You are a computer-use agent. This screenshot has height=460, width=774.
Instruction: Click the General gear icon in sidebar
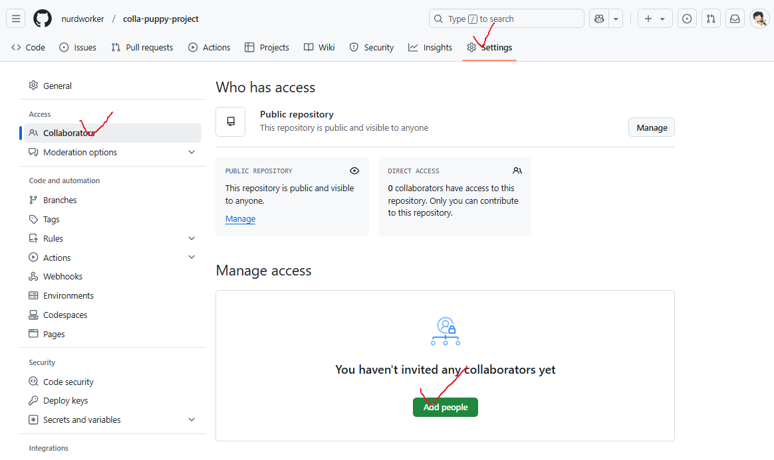coord(33,85)
